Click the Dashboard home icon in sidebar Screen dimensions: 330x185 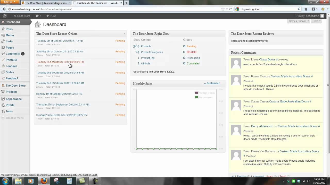point(3,22)
